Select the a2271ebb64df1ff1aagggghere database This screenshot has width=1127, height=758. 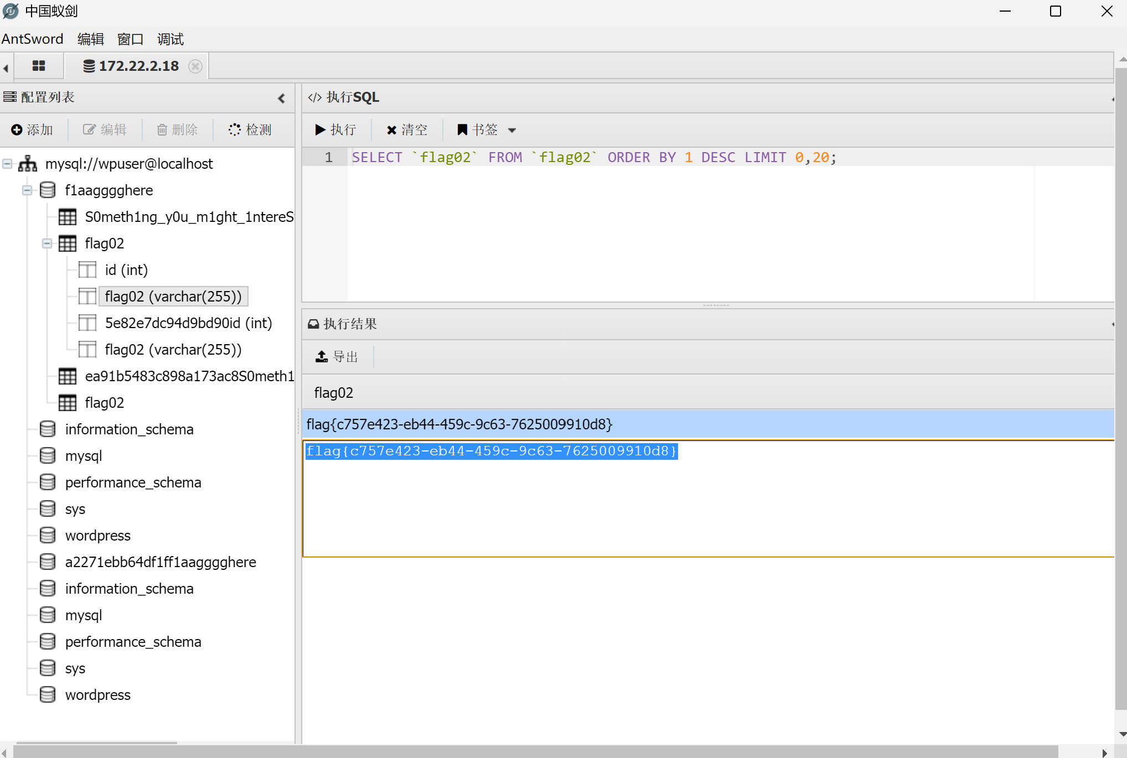(161, 562)
